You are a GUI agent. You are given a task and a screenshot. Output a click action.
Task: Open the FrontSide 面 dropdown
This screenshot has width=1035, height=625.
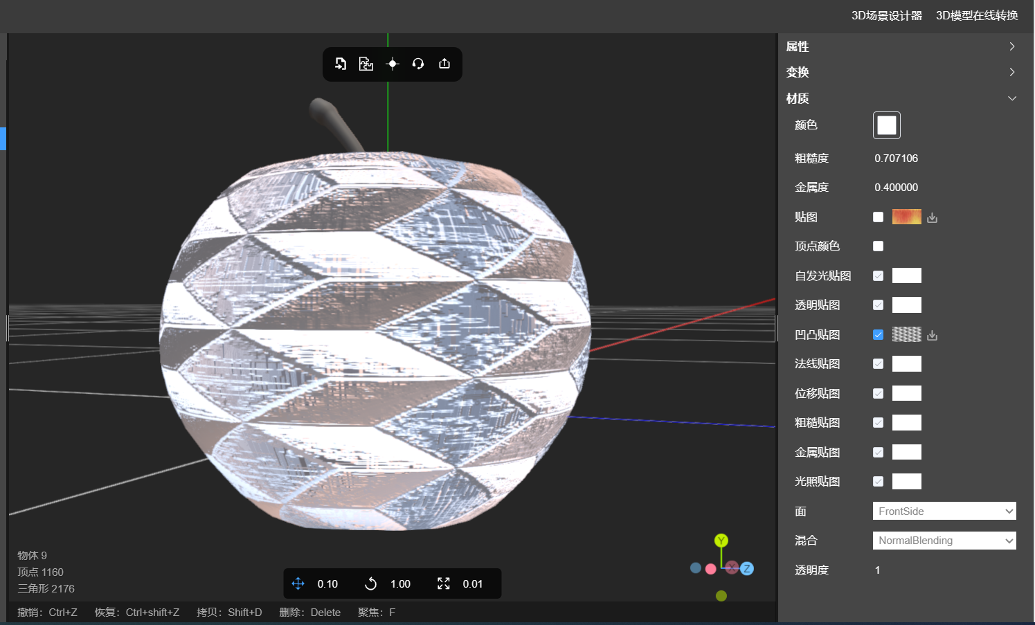point(944,511)
